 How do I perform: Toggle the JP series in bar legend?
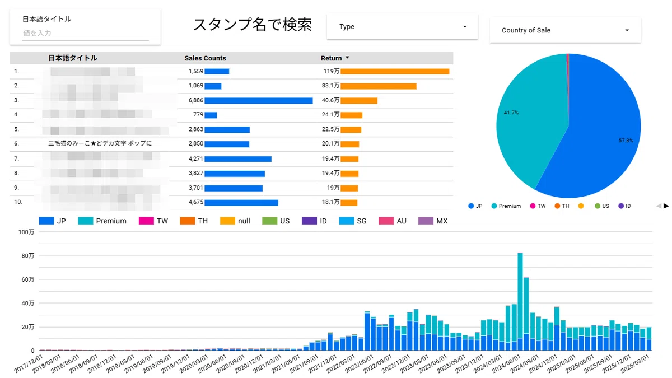click(53, 221)
